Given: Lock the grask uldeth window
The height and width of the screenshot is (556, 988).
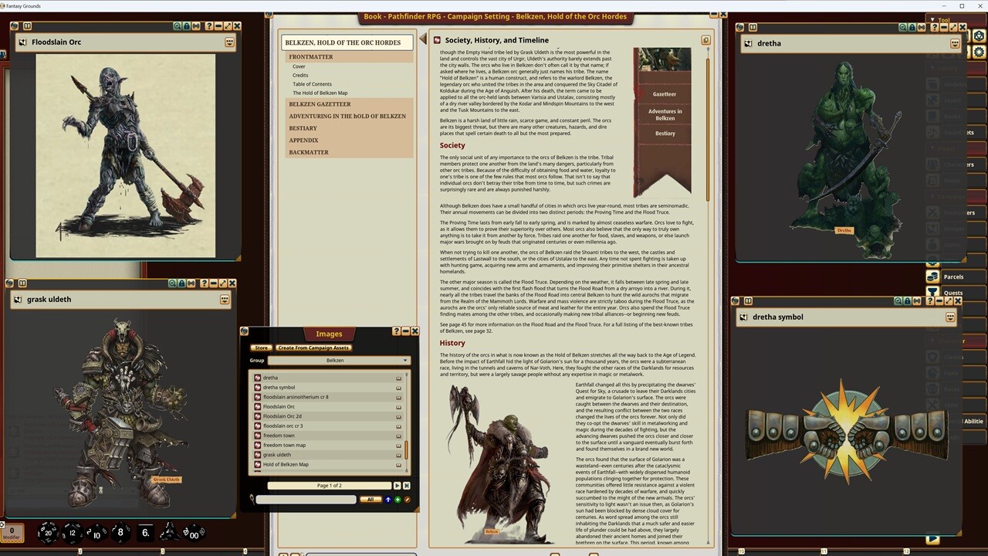Looking at the screenshot, I should (x=181, y=283).
